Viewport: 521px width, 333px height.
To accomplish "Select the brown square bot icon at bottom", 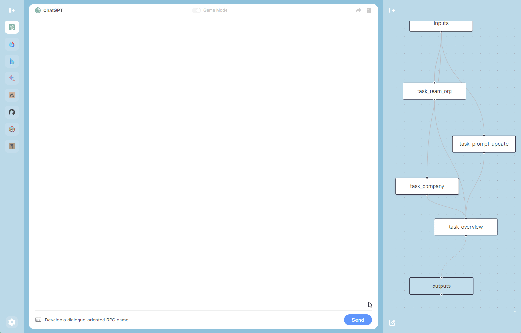I will pyautogui.click(x=12, y=146).
